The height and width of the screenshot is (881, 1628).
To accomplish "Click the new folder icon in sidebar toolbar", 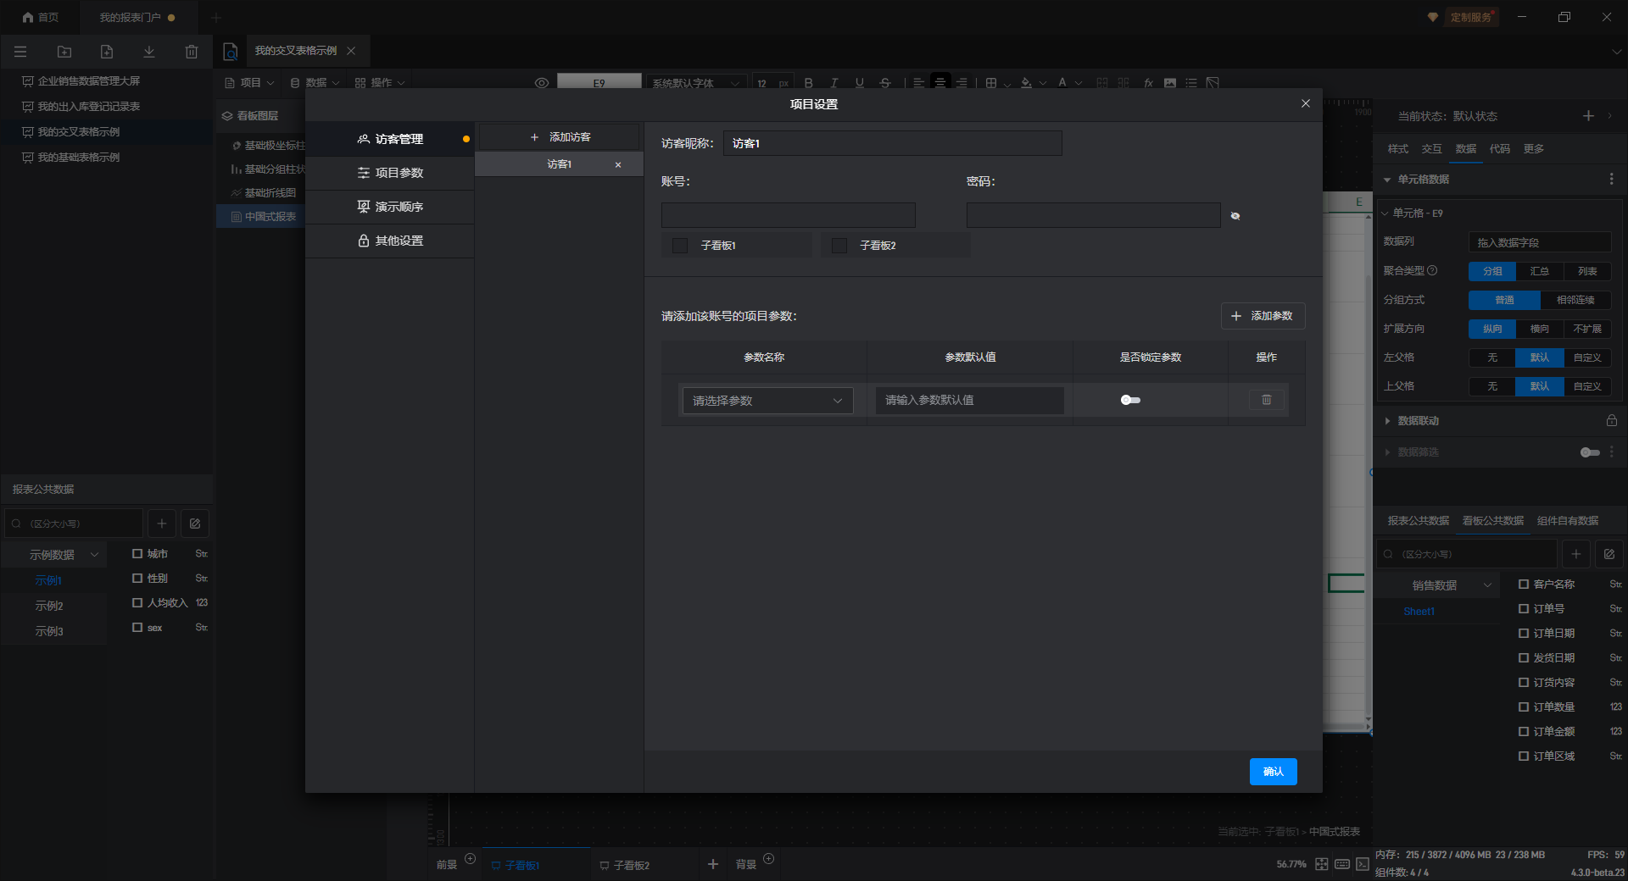I will [x=64, y=52].
